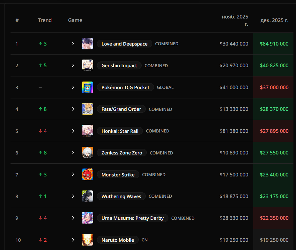This screenshot has width=296, height=250.
Task: Click the дек. 2025 г. column header
Action: point(275,20)
